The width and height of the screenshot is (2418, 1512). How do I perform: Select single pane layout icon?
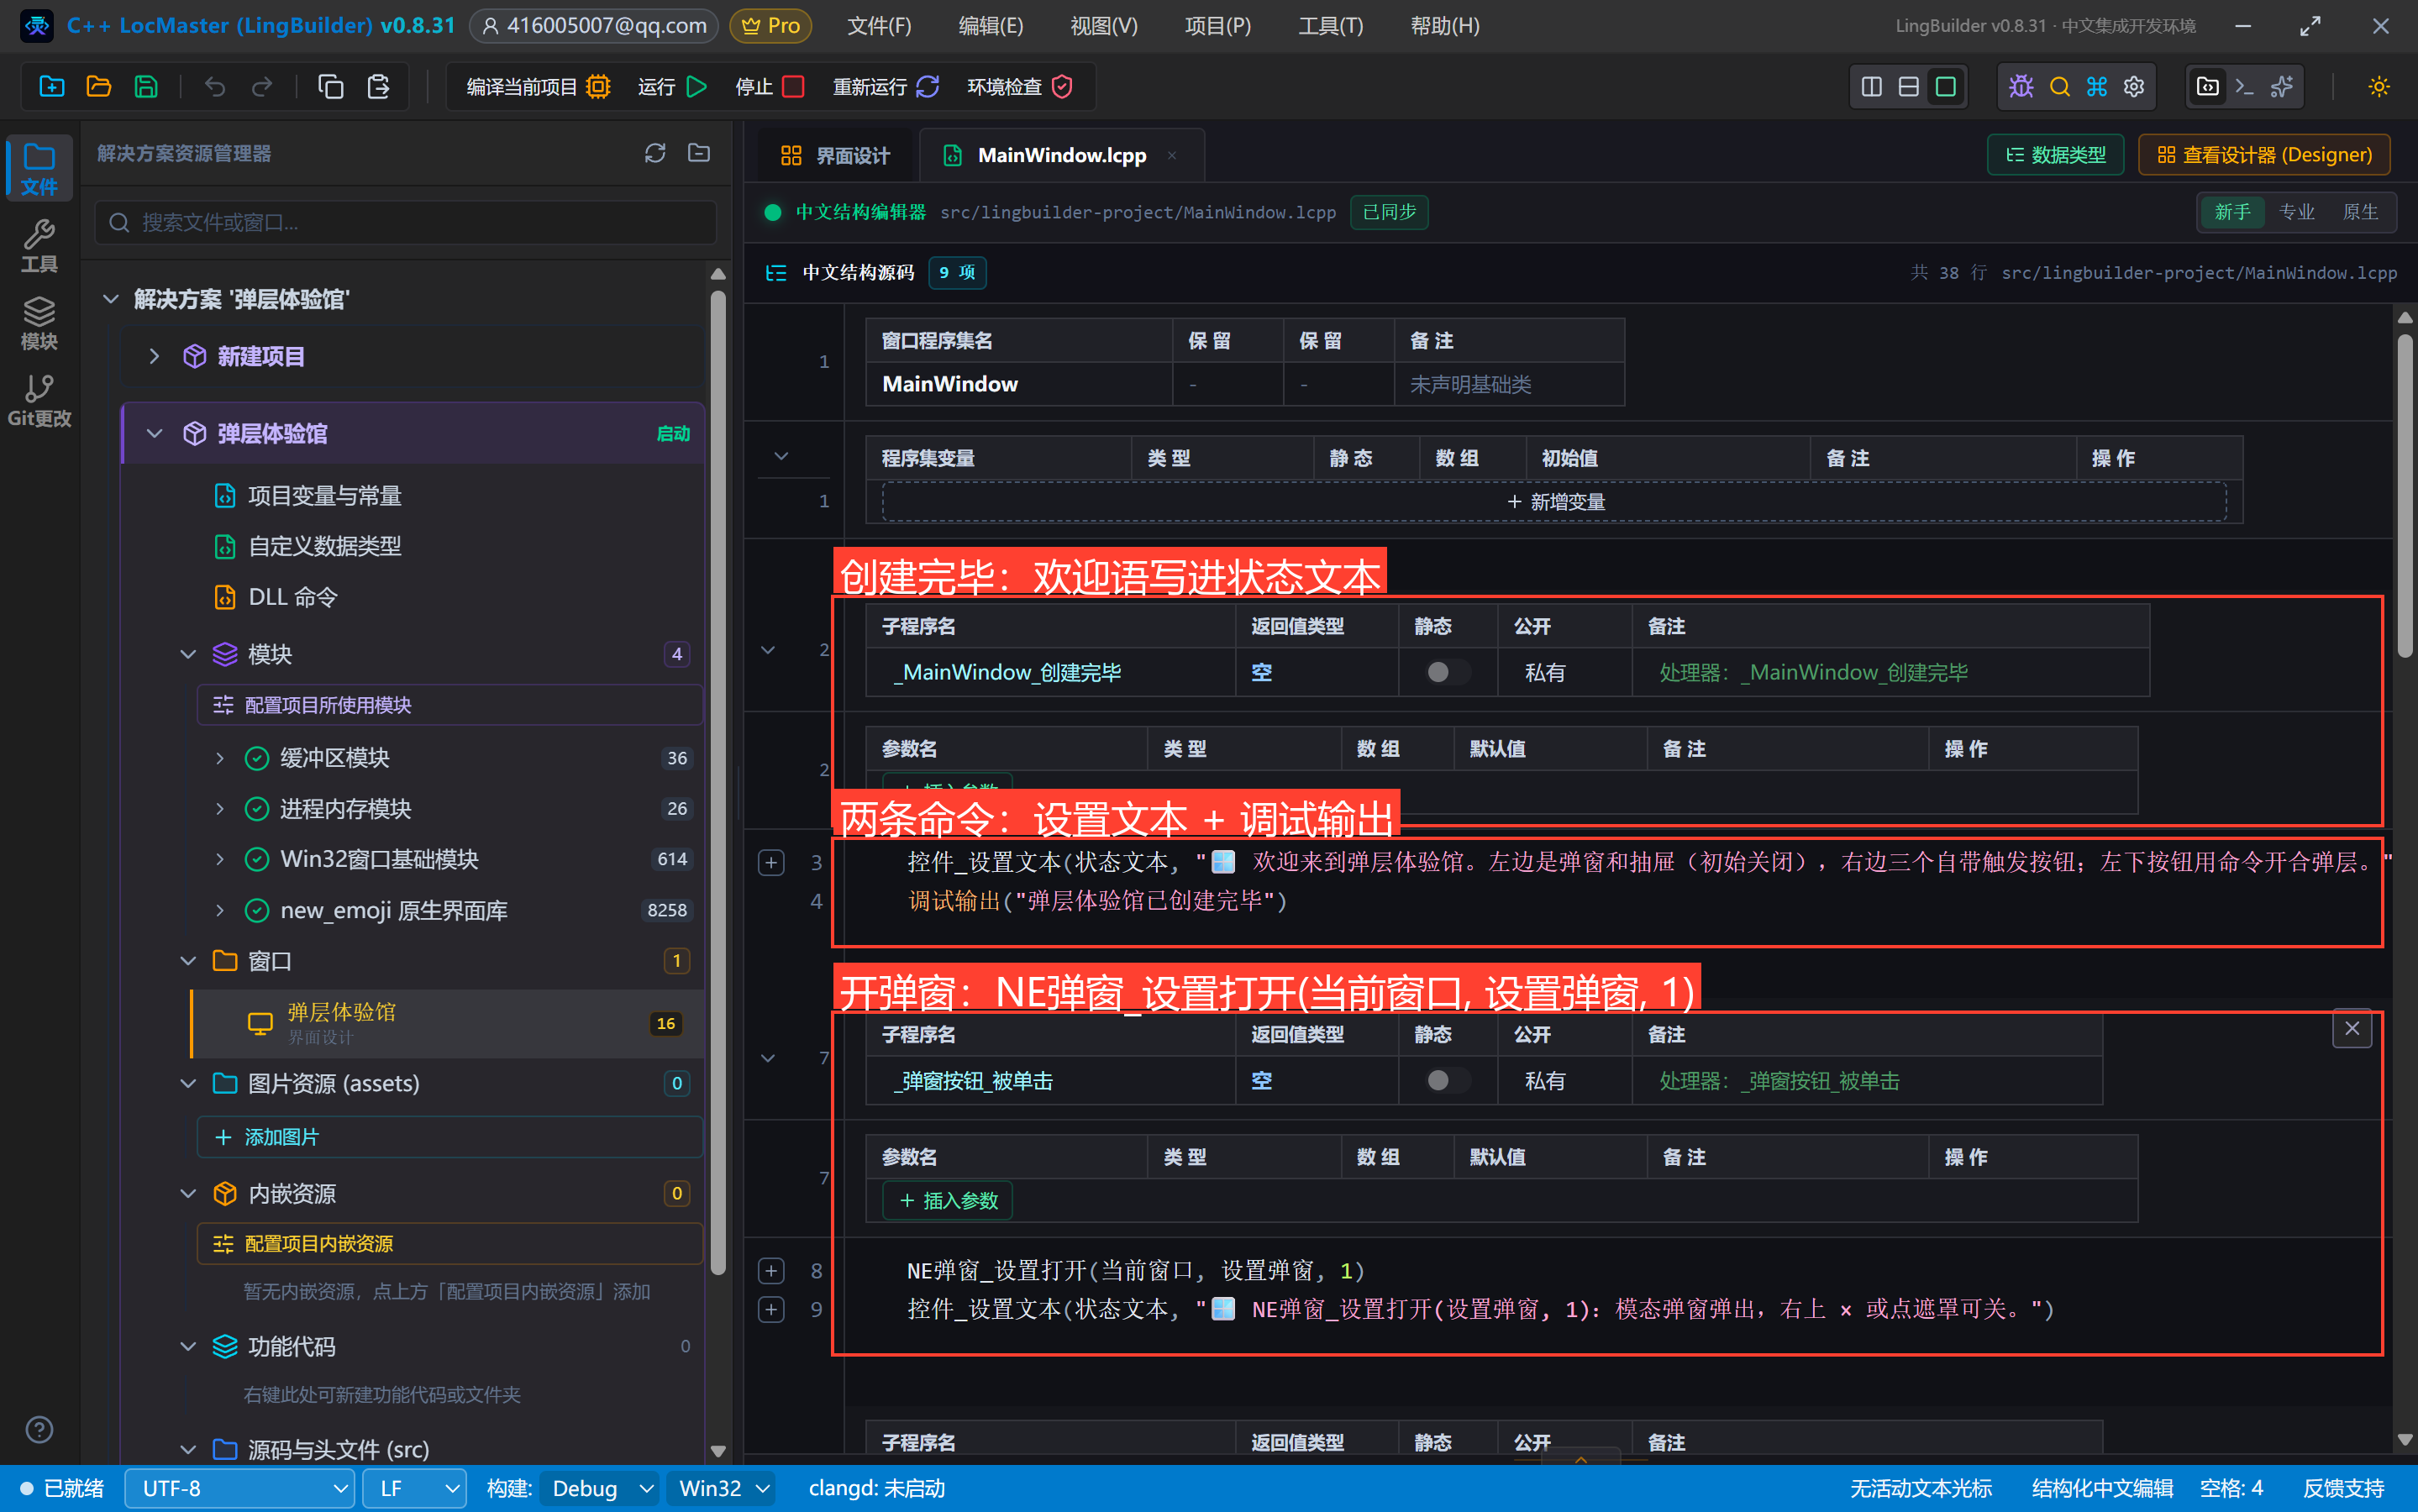click(1946, 87)
